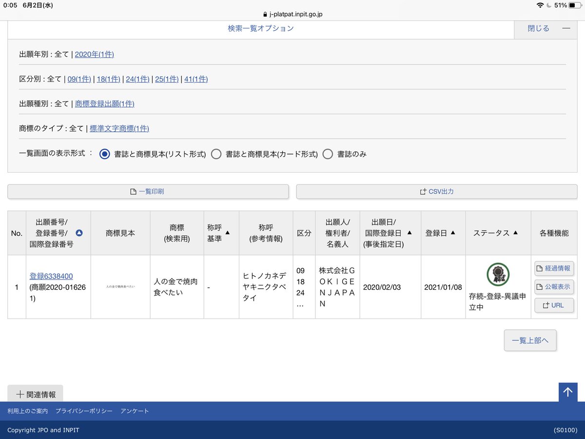Image resolution: width=585 pixels, height=439 pixels.
Task: Click the CSV出力 export button
Action: tap(437, 192)
